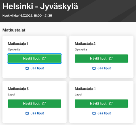This screenshot has height=125, width=136.
Task: Click external-link icon in Matkustaja 3 button
Action: pyautogui.click(x=44, y=103)
